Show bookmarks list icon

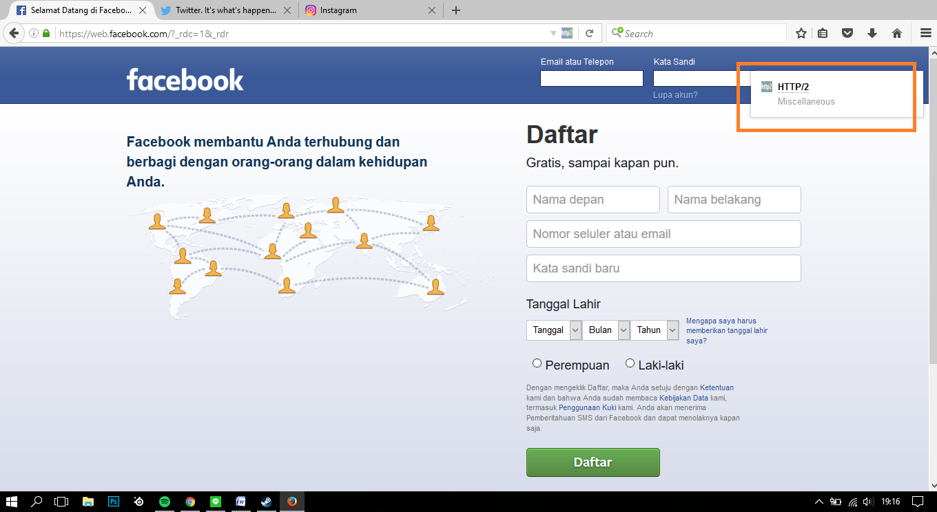tap(823, 33)
